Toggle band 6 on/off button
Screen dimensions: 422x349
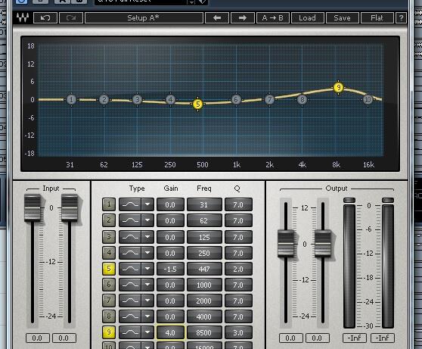coord(109,285)
